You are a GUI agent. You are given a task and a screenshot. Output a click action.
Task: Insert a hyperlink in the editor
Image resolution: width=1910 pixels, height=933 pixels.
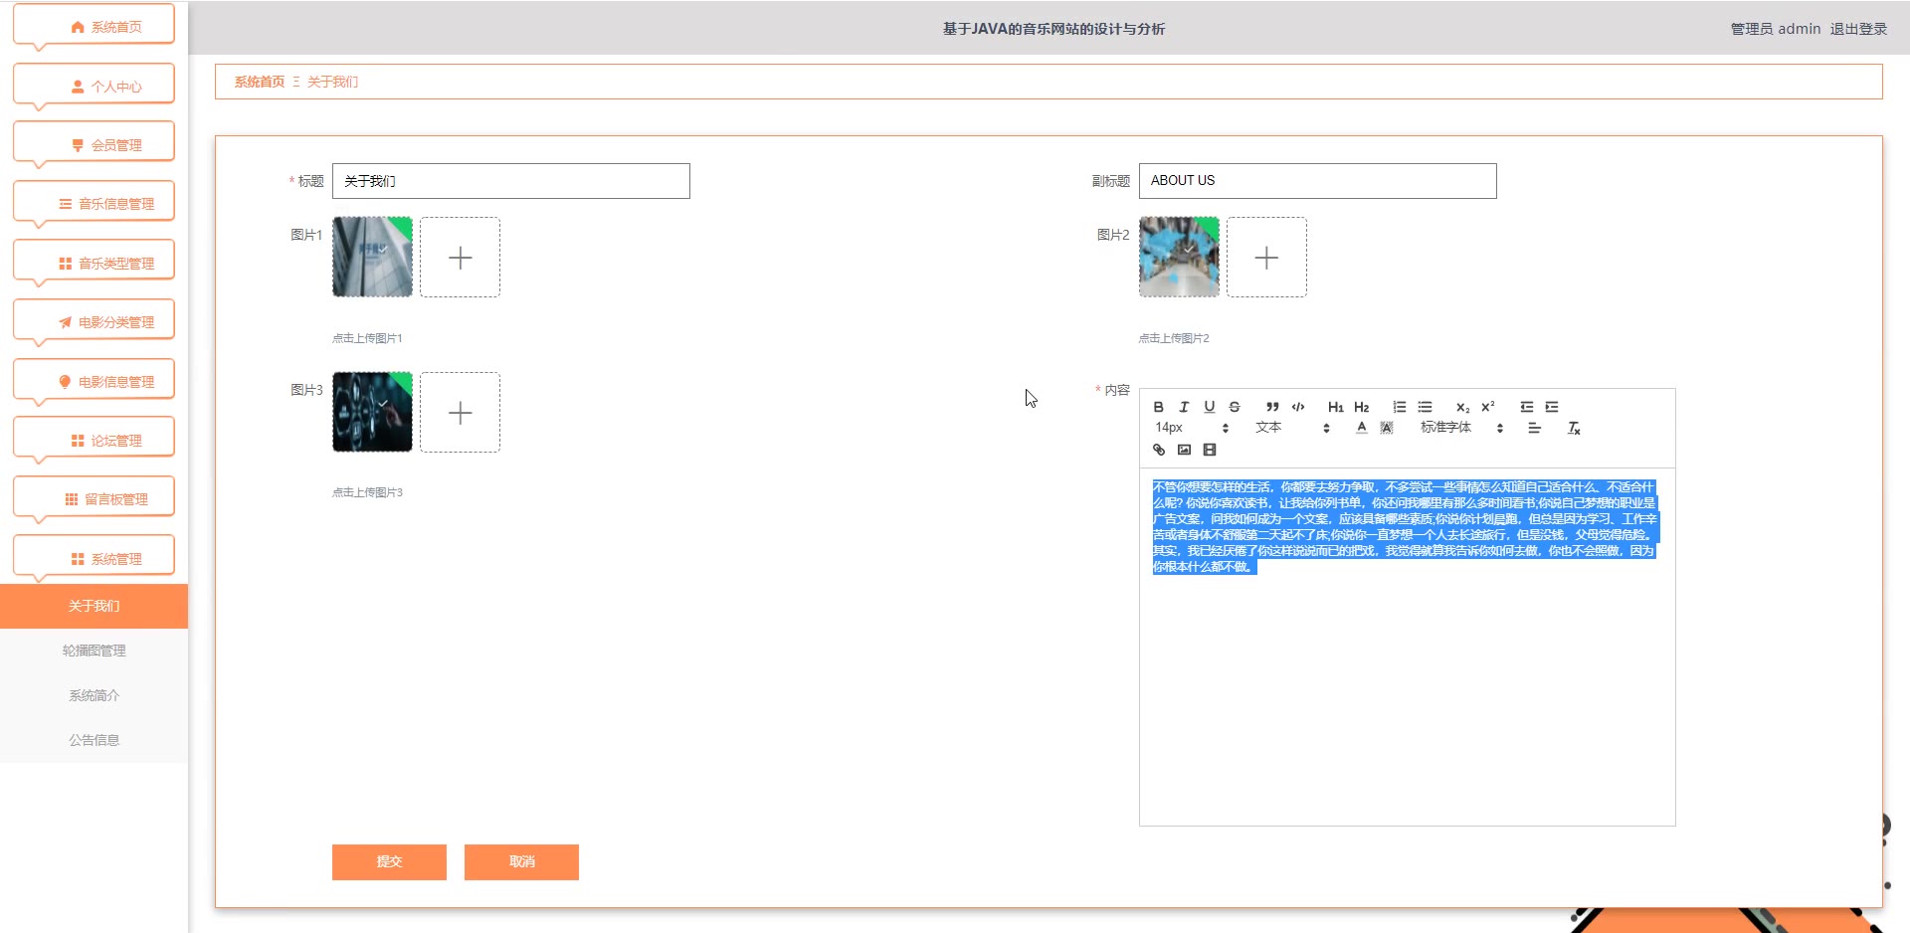[x=1158, y=450]
